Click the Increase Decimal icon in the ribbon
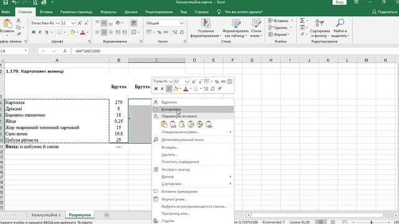This screenshot has width=399, height=224. click(175, 32)
